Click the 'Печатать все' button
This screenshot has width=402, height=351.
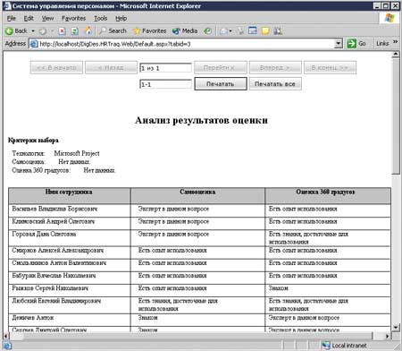[275, 83]
